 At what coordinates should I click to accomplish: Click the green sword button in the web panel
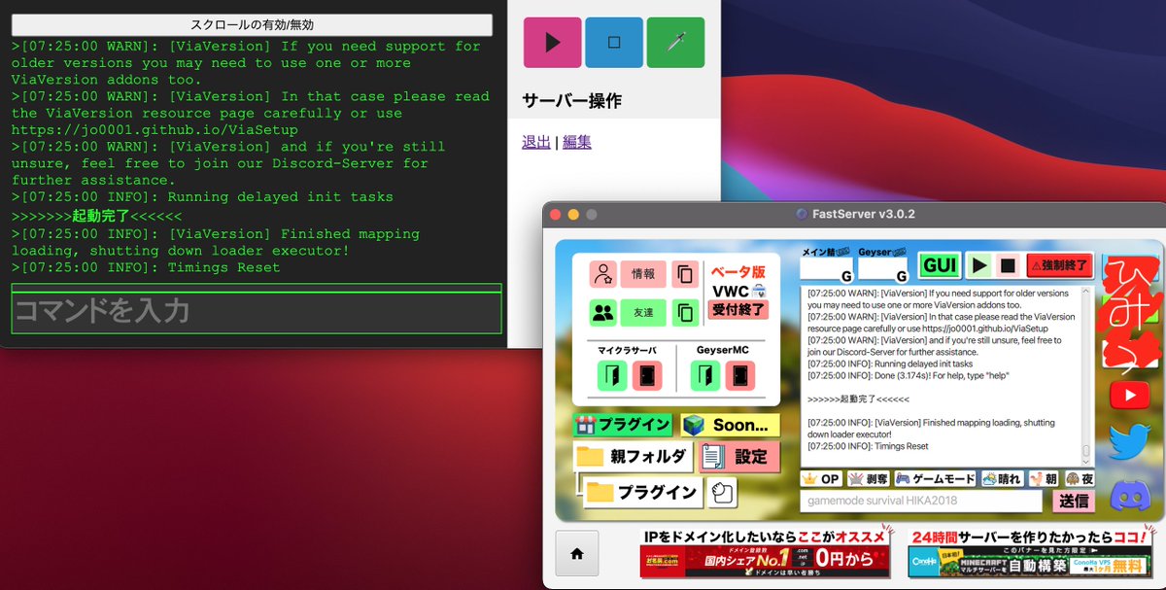point(675,42)
